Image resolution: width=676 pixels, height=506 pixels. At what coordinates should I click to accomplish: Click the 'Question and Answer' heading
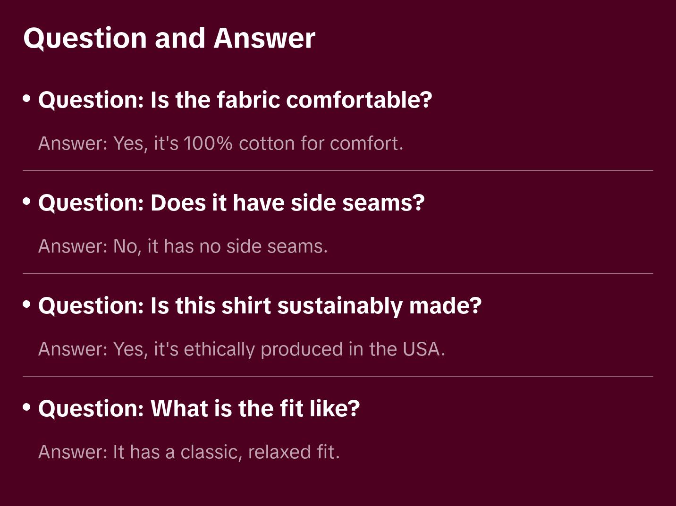click(169, 38)
